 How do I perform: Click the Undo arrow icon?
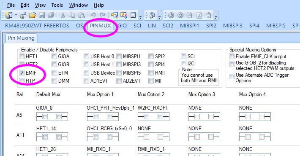93,15
